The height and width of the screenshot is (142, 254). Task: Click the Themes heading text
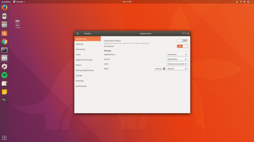point(108,51)
